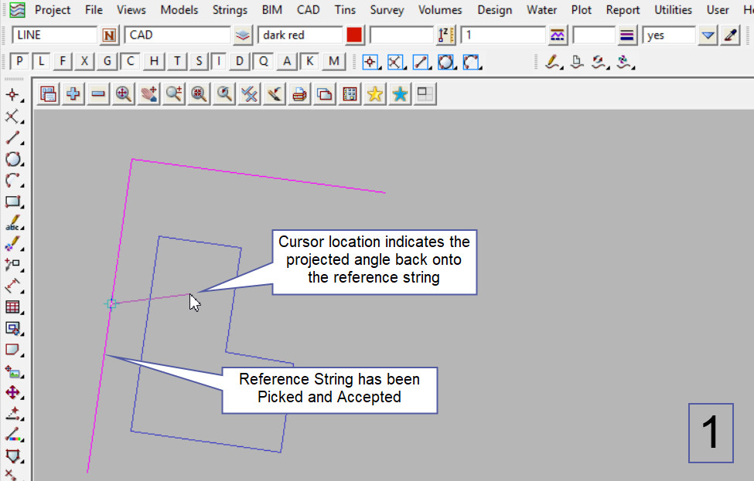Toggle the L snap button
The height and width of the screenshot is (481, 754).
[43, 62]
